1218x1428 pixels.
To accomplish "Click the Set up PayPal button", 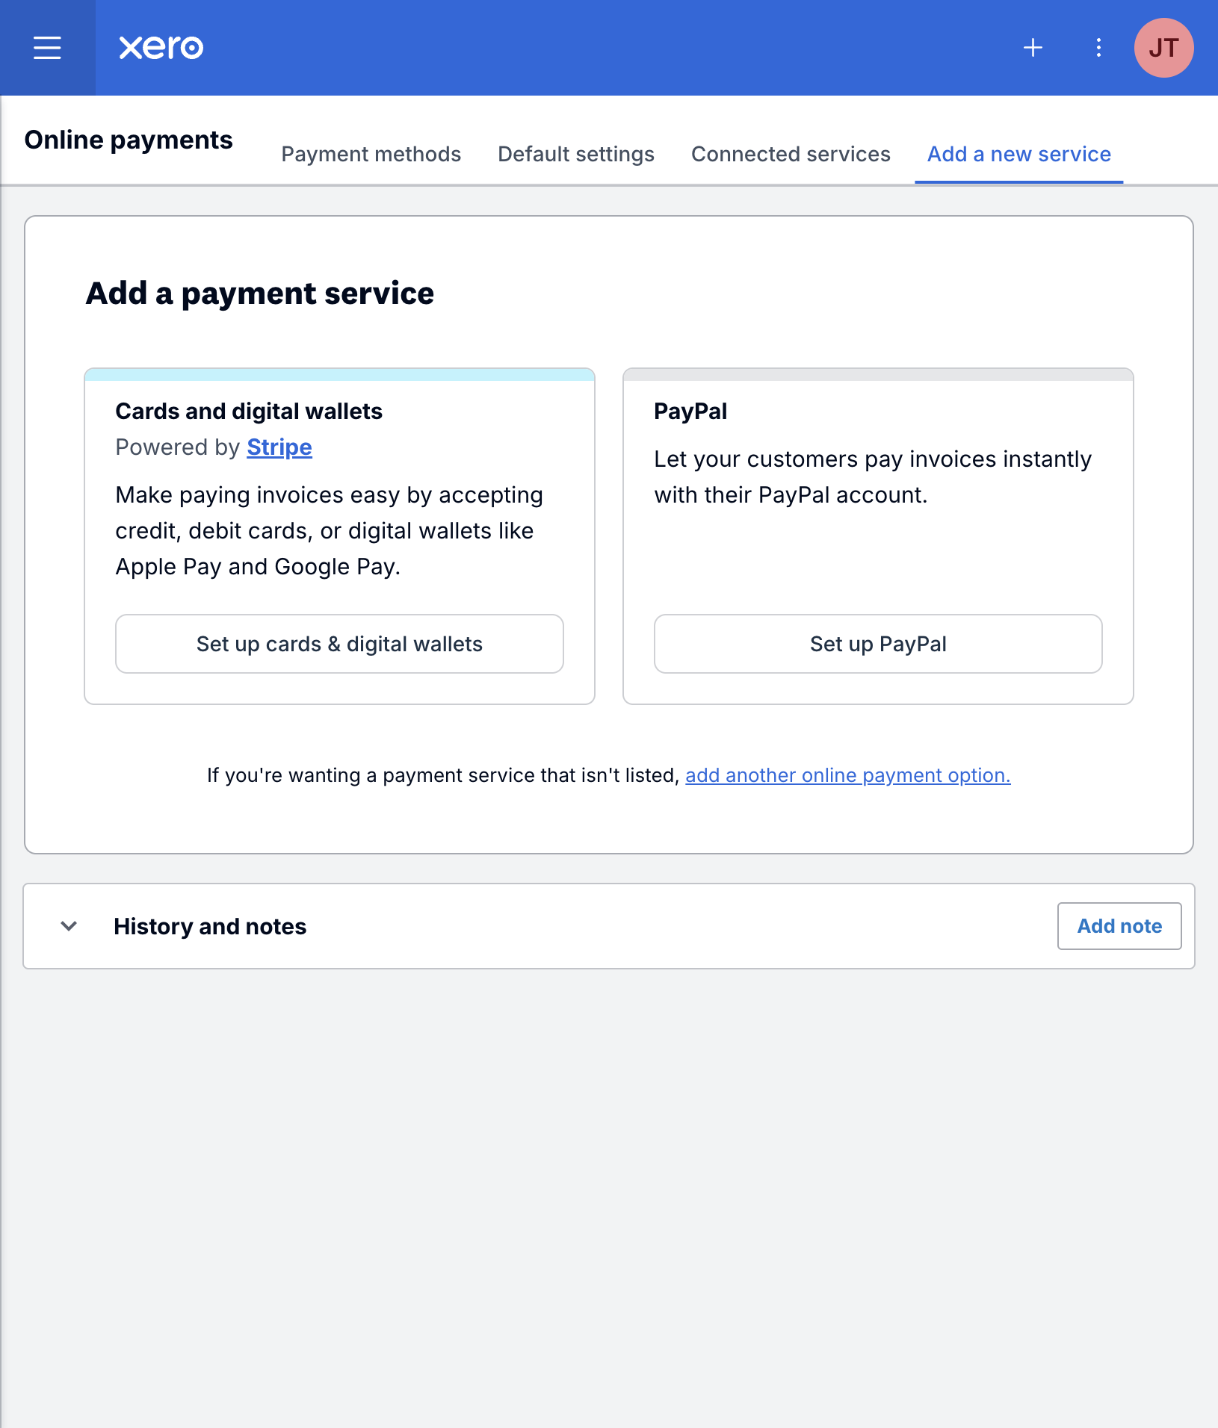I will tap(878, 644).
